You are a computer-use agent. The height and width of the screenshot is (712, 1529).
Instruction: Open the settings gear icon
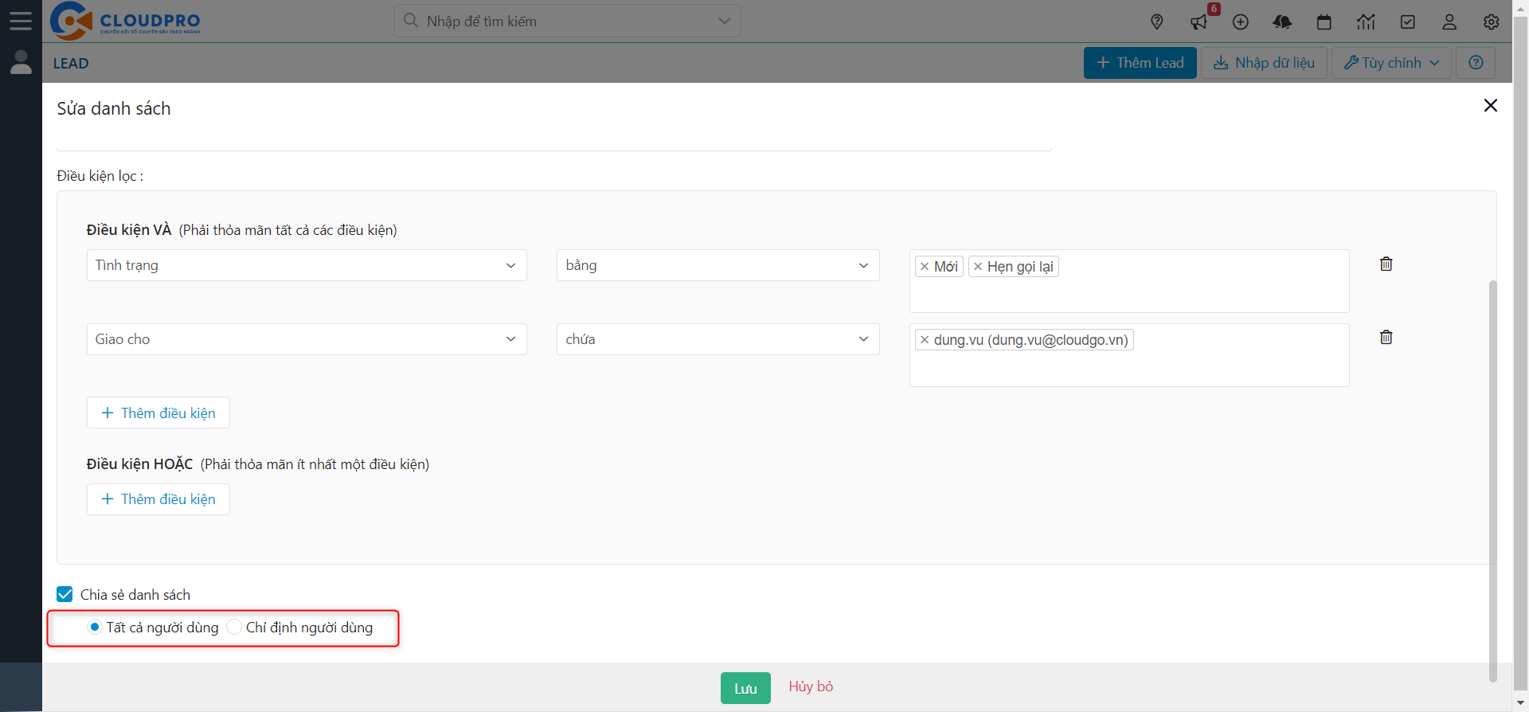(1492, 22)
